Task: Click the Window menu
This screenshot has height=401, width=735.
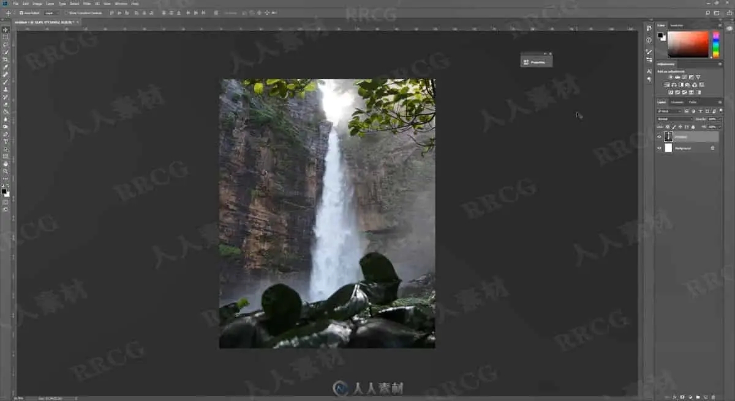Action: (x=121, y=4)
